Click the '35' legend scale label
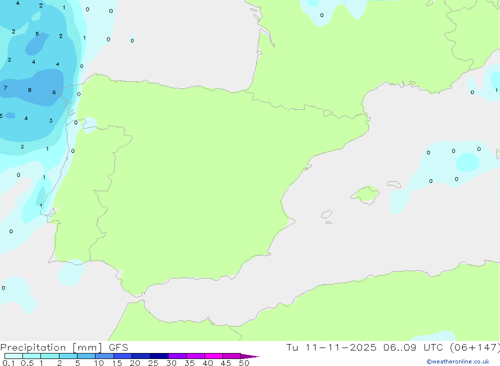500x366 pixels. point(189,363)
